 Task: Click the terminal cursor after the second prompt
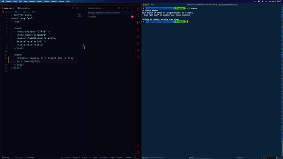point(187,22)
